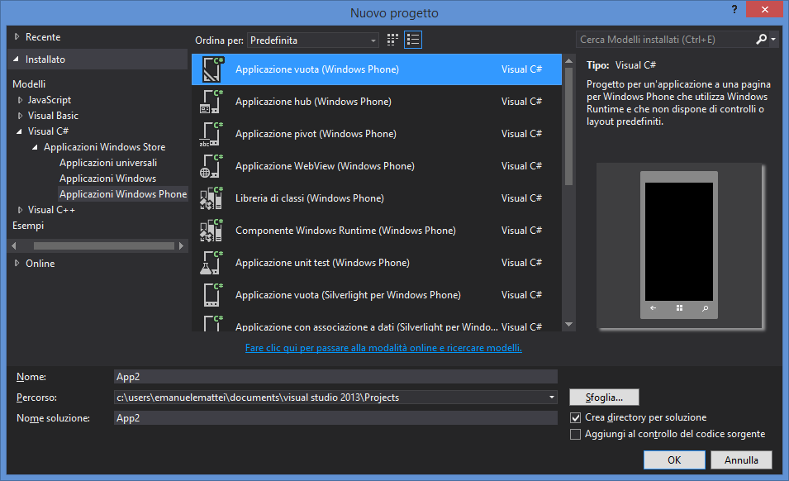This screenshot has width=789, height=481.
Task: Click the Componente Windows Runtime template icon
Action: [x=212, y=231]
